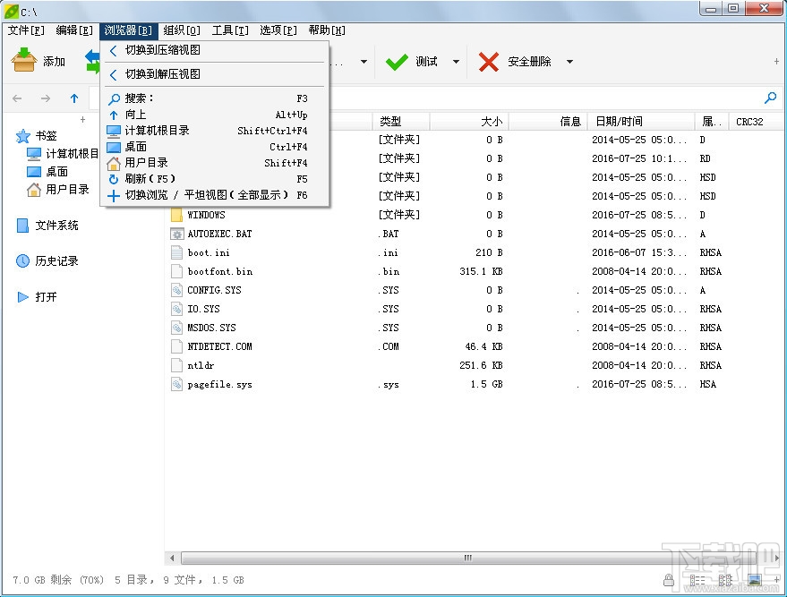Open the 测试 dropdown arrow
The height and width of the screenshot is (597, 787).
click(456, 62)
